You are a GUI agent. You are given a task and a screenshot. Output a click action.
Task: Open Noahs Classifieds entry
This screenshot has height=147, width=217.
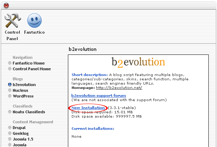pyautogui.click(x=29, y=112)
